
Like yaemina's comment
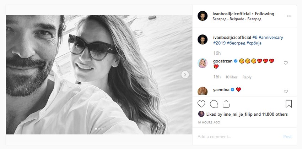tap(286, 92)
